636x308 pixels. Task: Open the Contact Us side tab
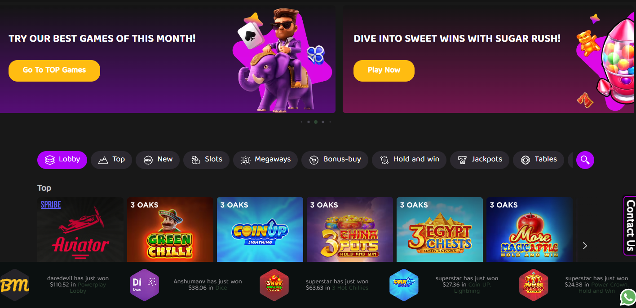tap(630, 226)
